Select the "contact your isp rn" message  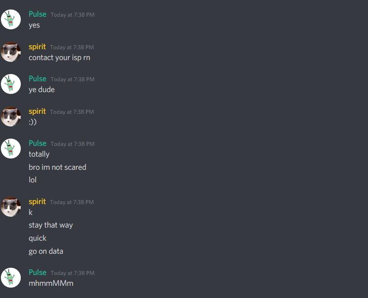(60, 58)
